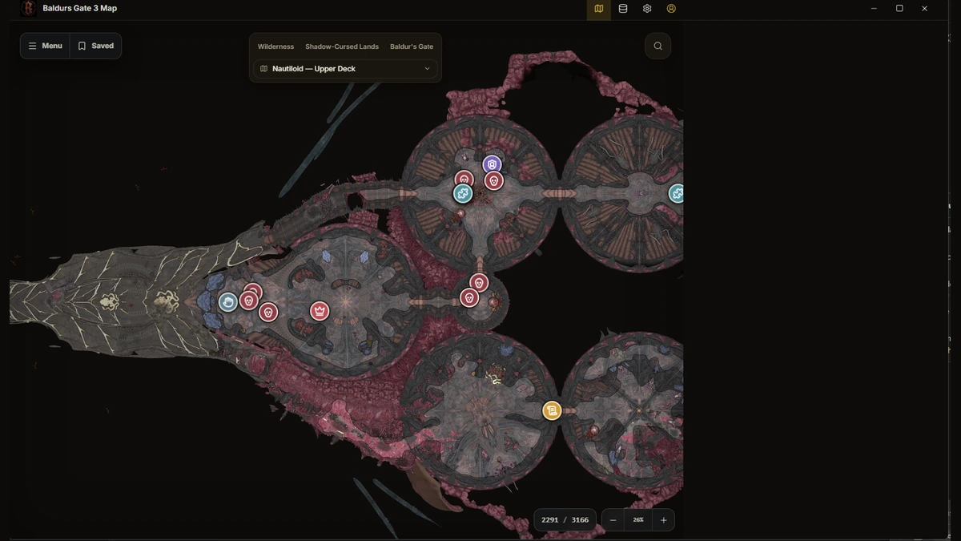Close the map application window
This screenshot has height=541, width=961.
click(x=924, y=9)
